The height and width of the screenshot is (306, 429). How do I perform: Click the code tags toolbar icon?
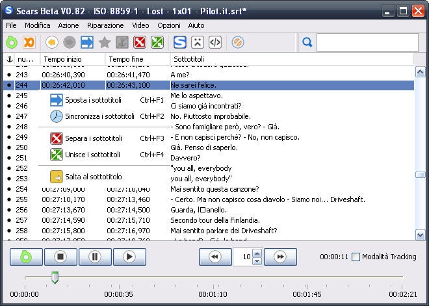pyautogui.click(x=215, y=43)
